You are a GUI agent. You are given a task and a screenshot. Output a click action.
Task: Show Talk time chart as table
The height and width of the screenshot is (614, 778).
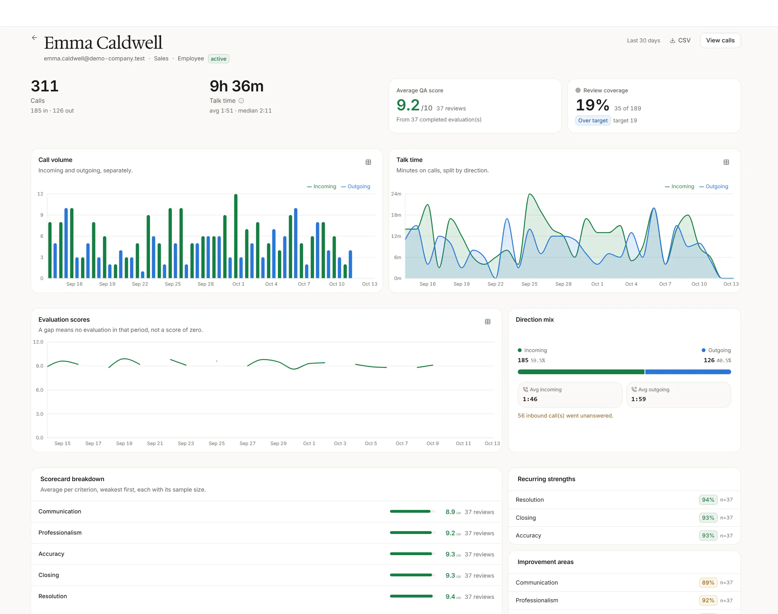click(x=726, y=162)
